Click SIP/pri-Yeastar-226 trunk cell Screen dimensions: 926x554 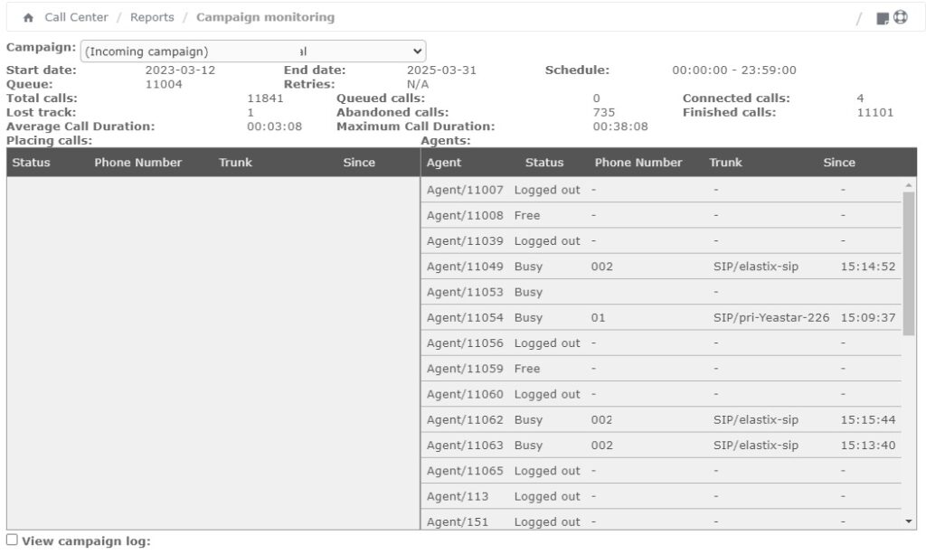point(770,318)
